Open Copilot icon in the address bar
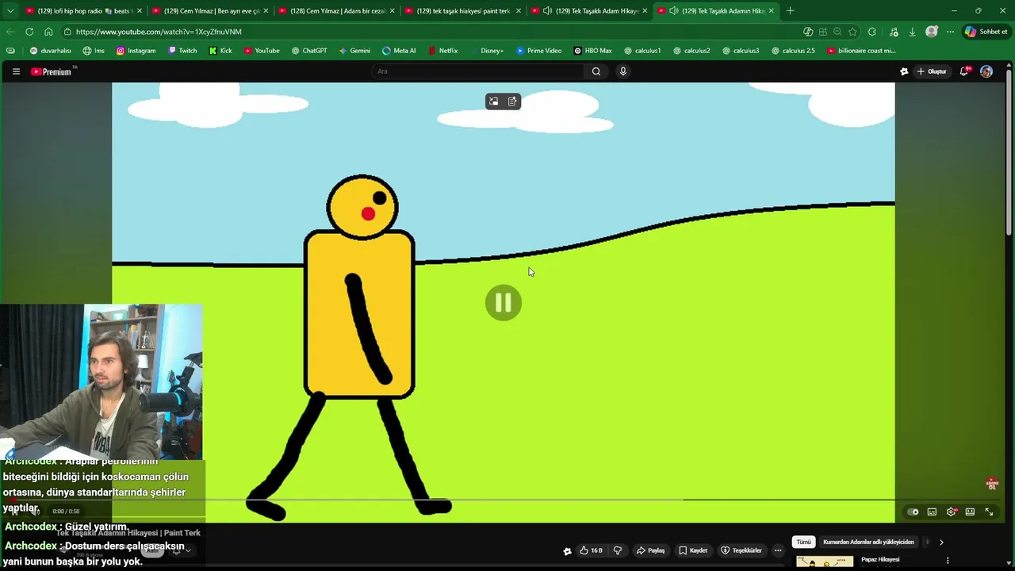Viewport: 1015px width, 571px height. [x=808, y=32]
